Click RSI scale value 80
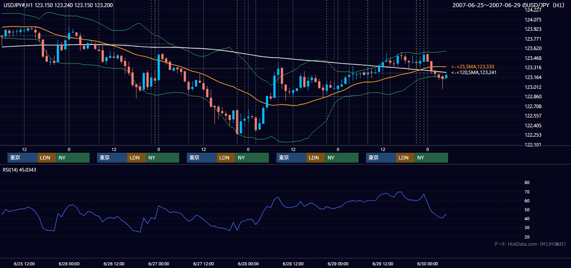Viewport: 571px width, 268px height. 527,183
